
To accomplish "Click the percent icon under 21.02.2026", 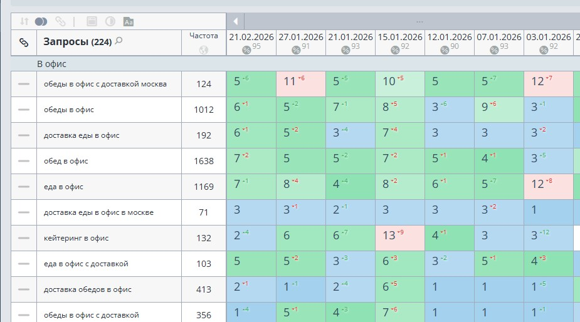I will click(x=246, y=50).
